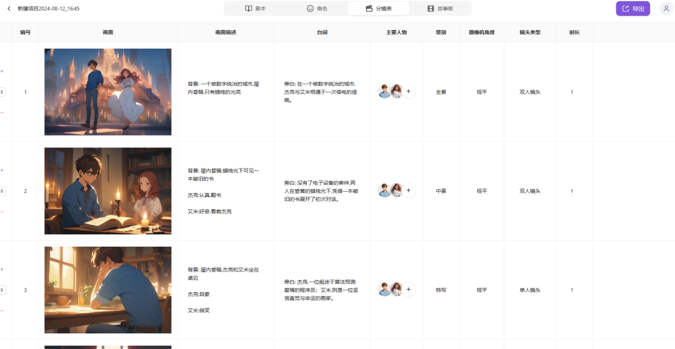675x349 pixels.
Task: Click the boy avatar in shot 2
Action: [x=384, y=190]
